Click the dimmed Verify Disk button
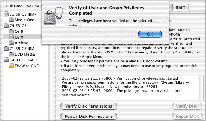The height and width of the screenshot is (121, 206). tap(187, 106)
